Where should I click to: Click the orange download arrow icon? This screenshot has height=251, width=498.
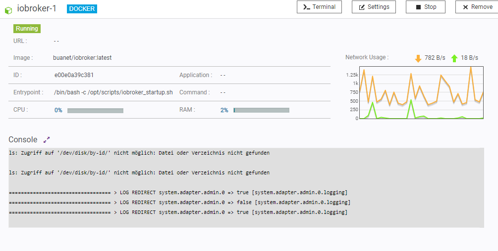[x=418, y=58]
